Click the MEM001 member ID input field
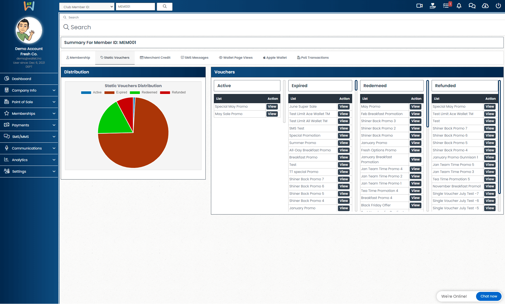The image size is (505, 304). pos(135,7)
